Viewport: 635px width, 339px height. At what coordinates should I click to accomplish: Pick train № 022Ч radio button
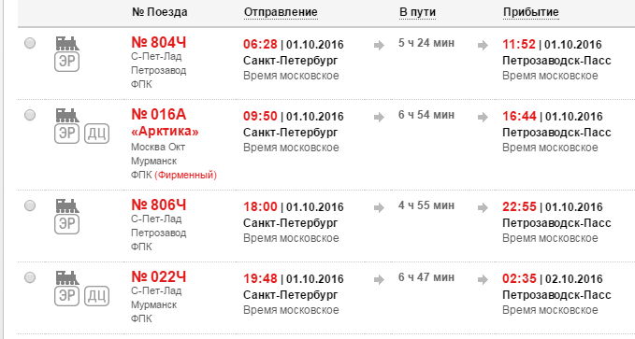30,277
